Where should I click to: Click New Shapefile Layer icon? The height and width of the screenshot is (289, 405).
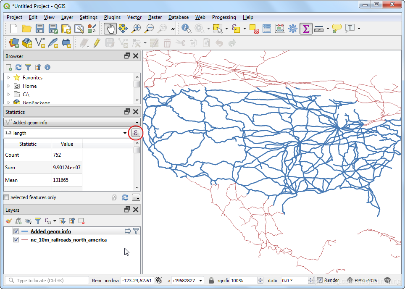tap(40, 43)
